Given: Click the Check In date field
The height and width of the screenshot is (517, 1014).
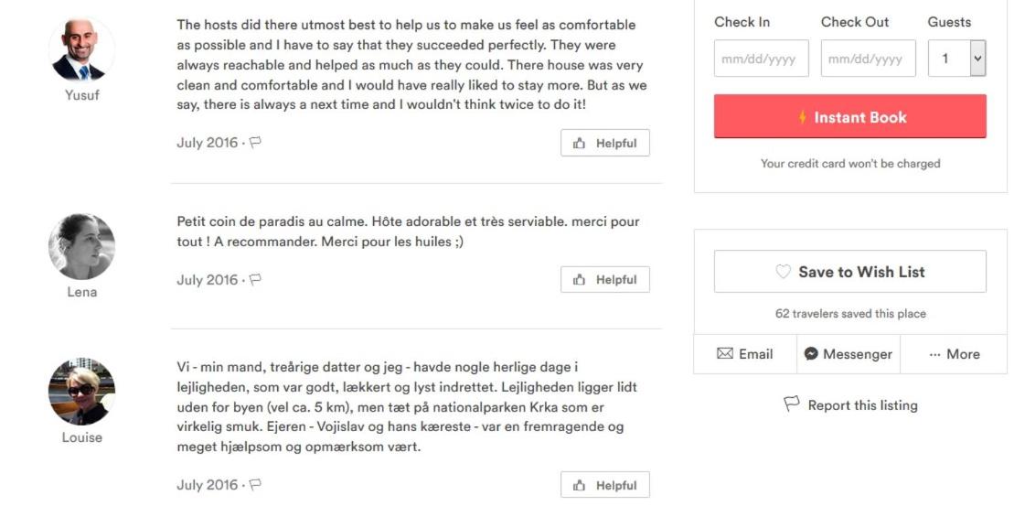Looking at the screenshot, I should click(761, 59).
